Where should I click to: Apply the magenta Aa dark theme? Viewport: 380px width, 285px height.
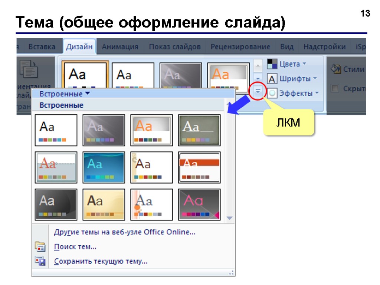coord(199,205)
